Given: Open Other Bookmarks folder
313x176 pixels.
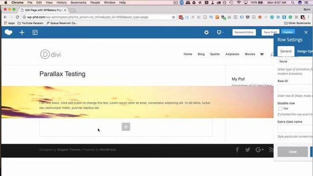Looking at the screenshot, I should pos(297,23).
